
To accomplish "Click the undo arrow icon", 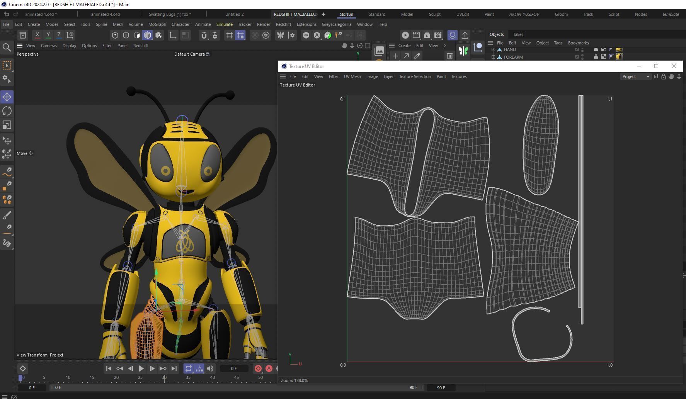I will click(6, 14).
